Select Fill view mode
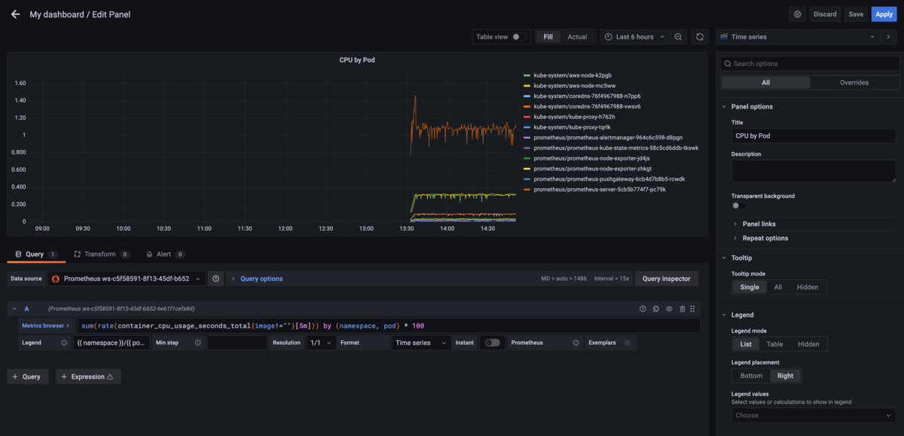The image size is (904, 436). pos(548,37)
